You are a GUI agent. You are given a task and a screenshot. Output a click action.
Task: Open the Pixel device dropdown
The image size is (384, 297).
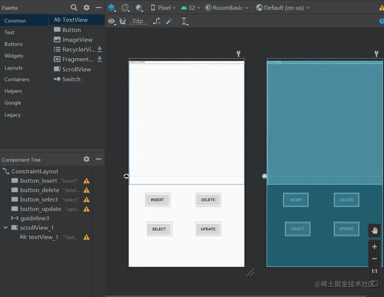point(163,8)
